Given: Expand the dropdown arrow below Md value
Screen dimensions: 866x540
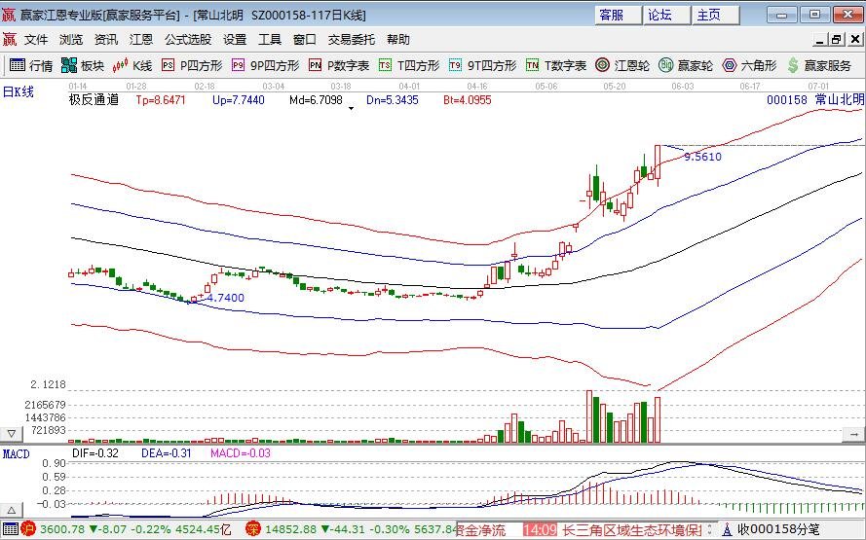Looking at the screenshot, I should (351, 108).
